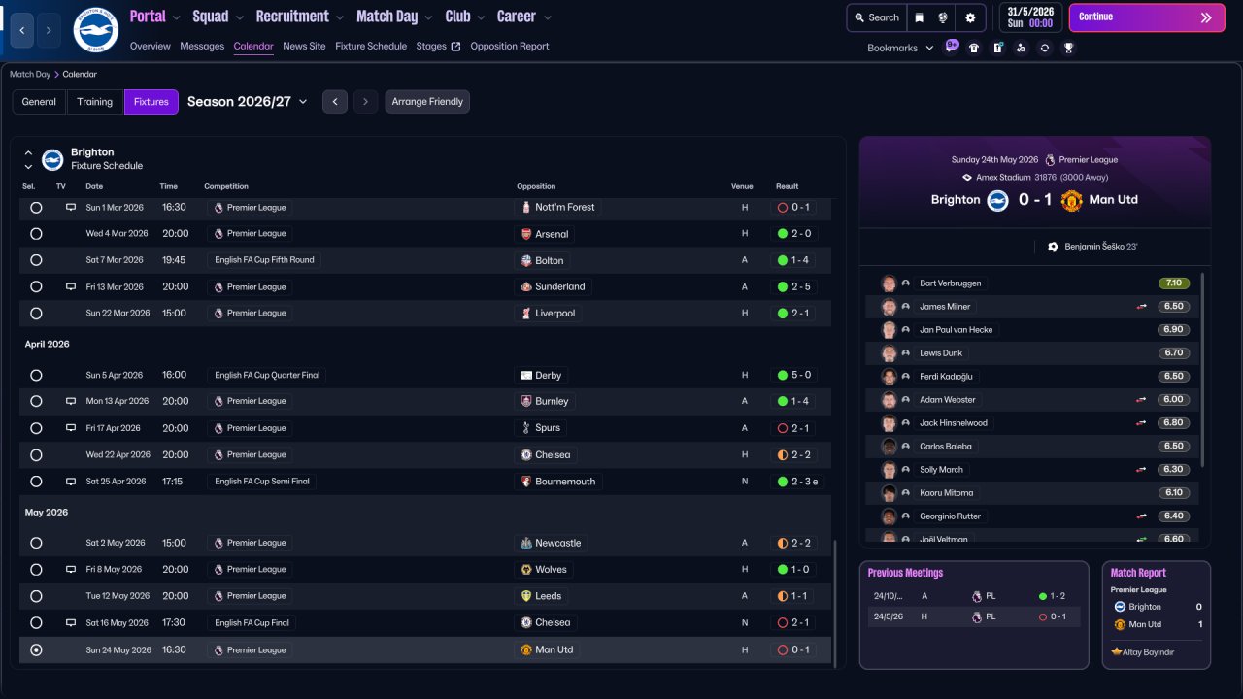
Task: Go to previous season with left arrow
Action: 334,102
